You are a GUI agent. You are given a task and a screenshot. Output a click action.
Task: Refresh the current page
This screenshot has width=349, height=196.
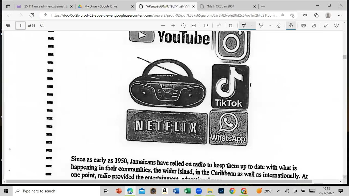pyautogui.click(x=32, y=16)
